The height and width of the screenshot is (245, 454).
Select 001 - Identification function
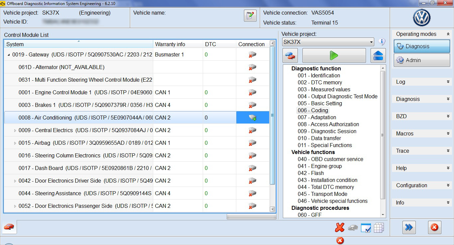point(319,75)
